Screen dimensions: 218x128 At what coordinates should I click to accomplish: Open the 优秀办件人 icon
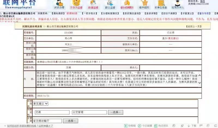click(178, 5)
